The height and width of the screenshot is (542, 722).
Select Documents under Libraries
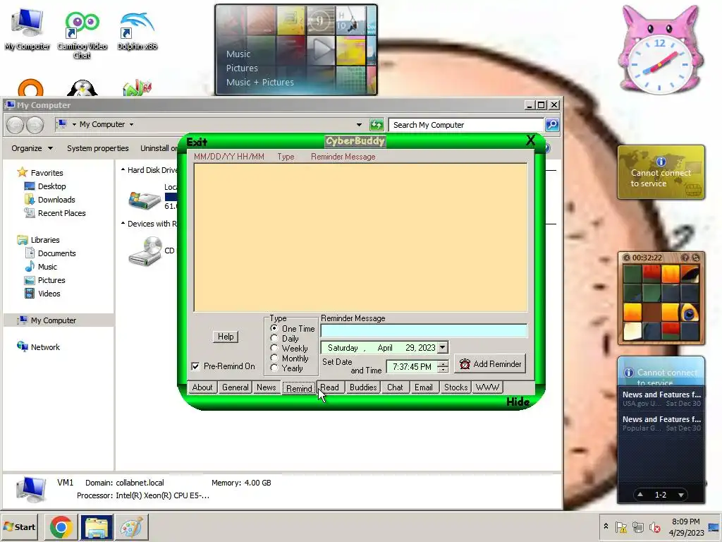click(56, 253)
